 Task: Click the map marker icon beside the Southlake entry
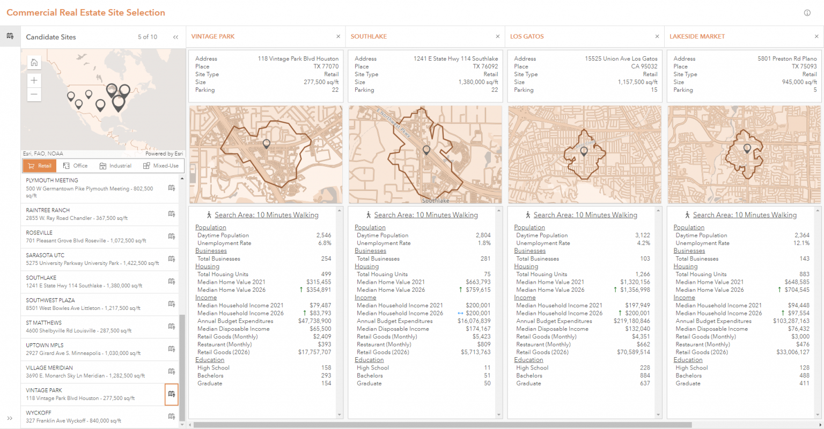pyautogui.click(x=172, y=281)
